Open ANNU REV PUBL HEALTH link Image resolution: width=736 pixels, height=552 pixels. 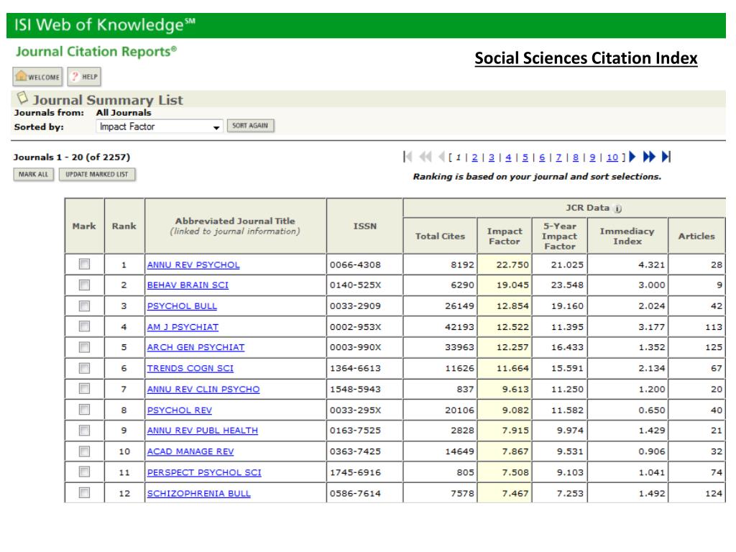click(x=202, y=431)
